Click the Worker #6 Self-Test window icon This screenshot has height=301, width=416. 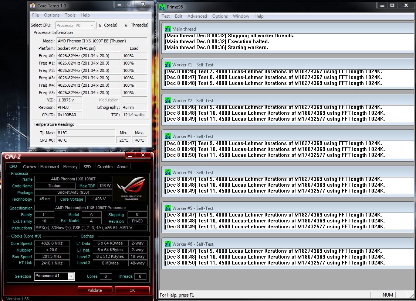coord(168,244)
